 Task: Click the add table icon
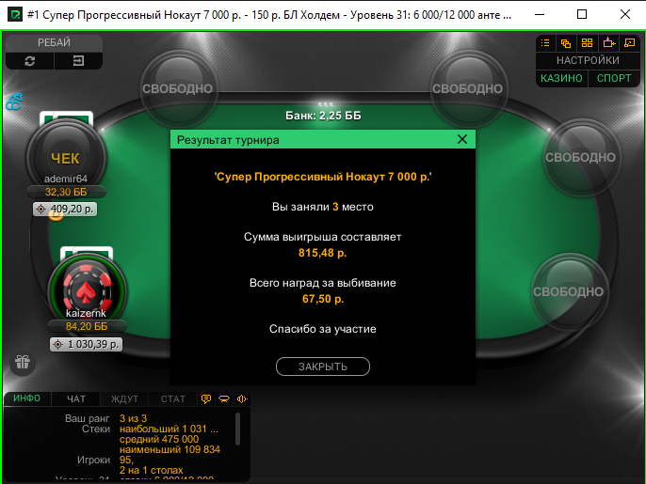pos(609,43)
